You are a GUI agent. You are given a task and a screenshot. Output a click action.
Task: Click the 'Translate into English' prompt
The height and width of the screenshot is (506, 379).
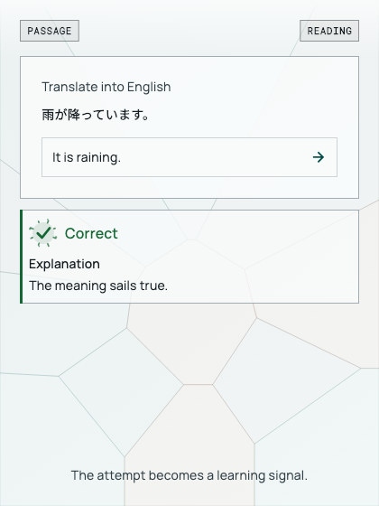pos(106,87)
